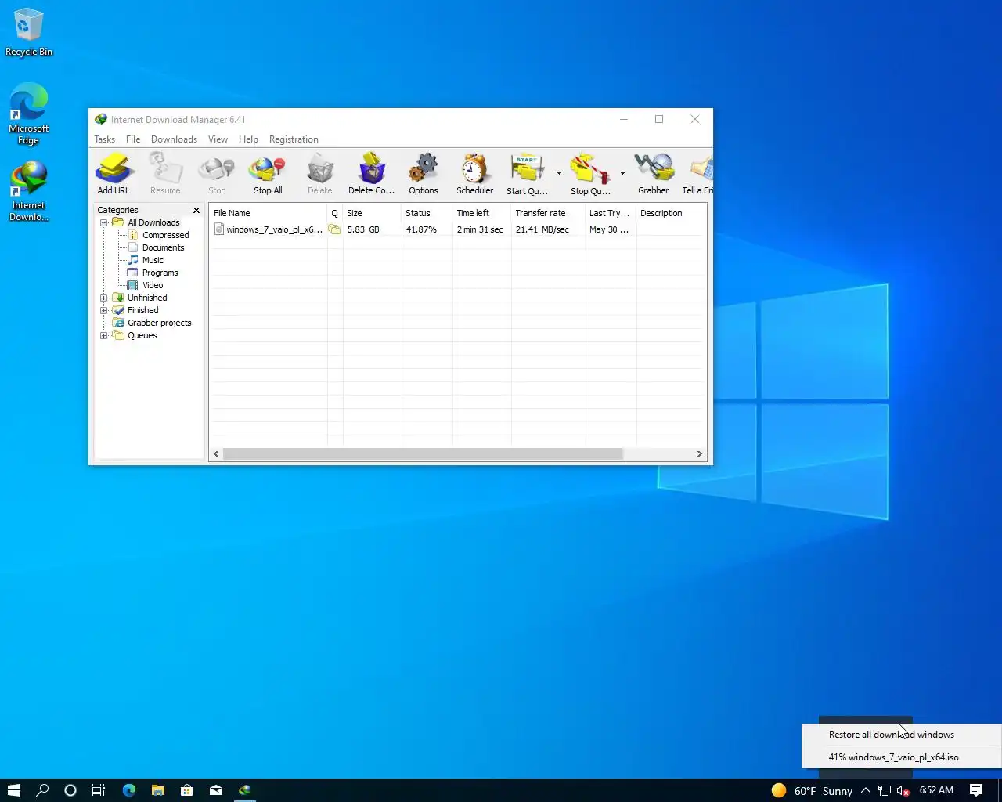
Task: Open Stop Queue dropdown arrow
Action: tap(622, 173)
